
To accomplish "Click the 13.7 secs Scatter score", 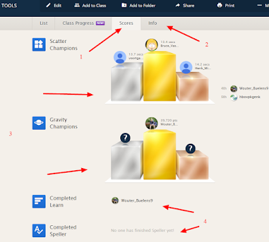I will [x=136, y=54].
